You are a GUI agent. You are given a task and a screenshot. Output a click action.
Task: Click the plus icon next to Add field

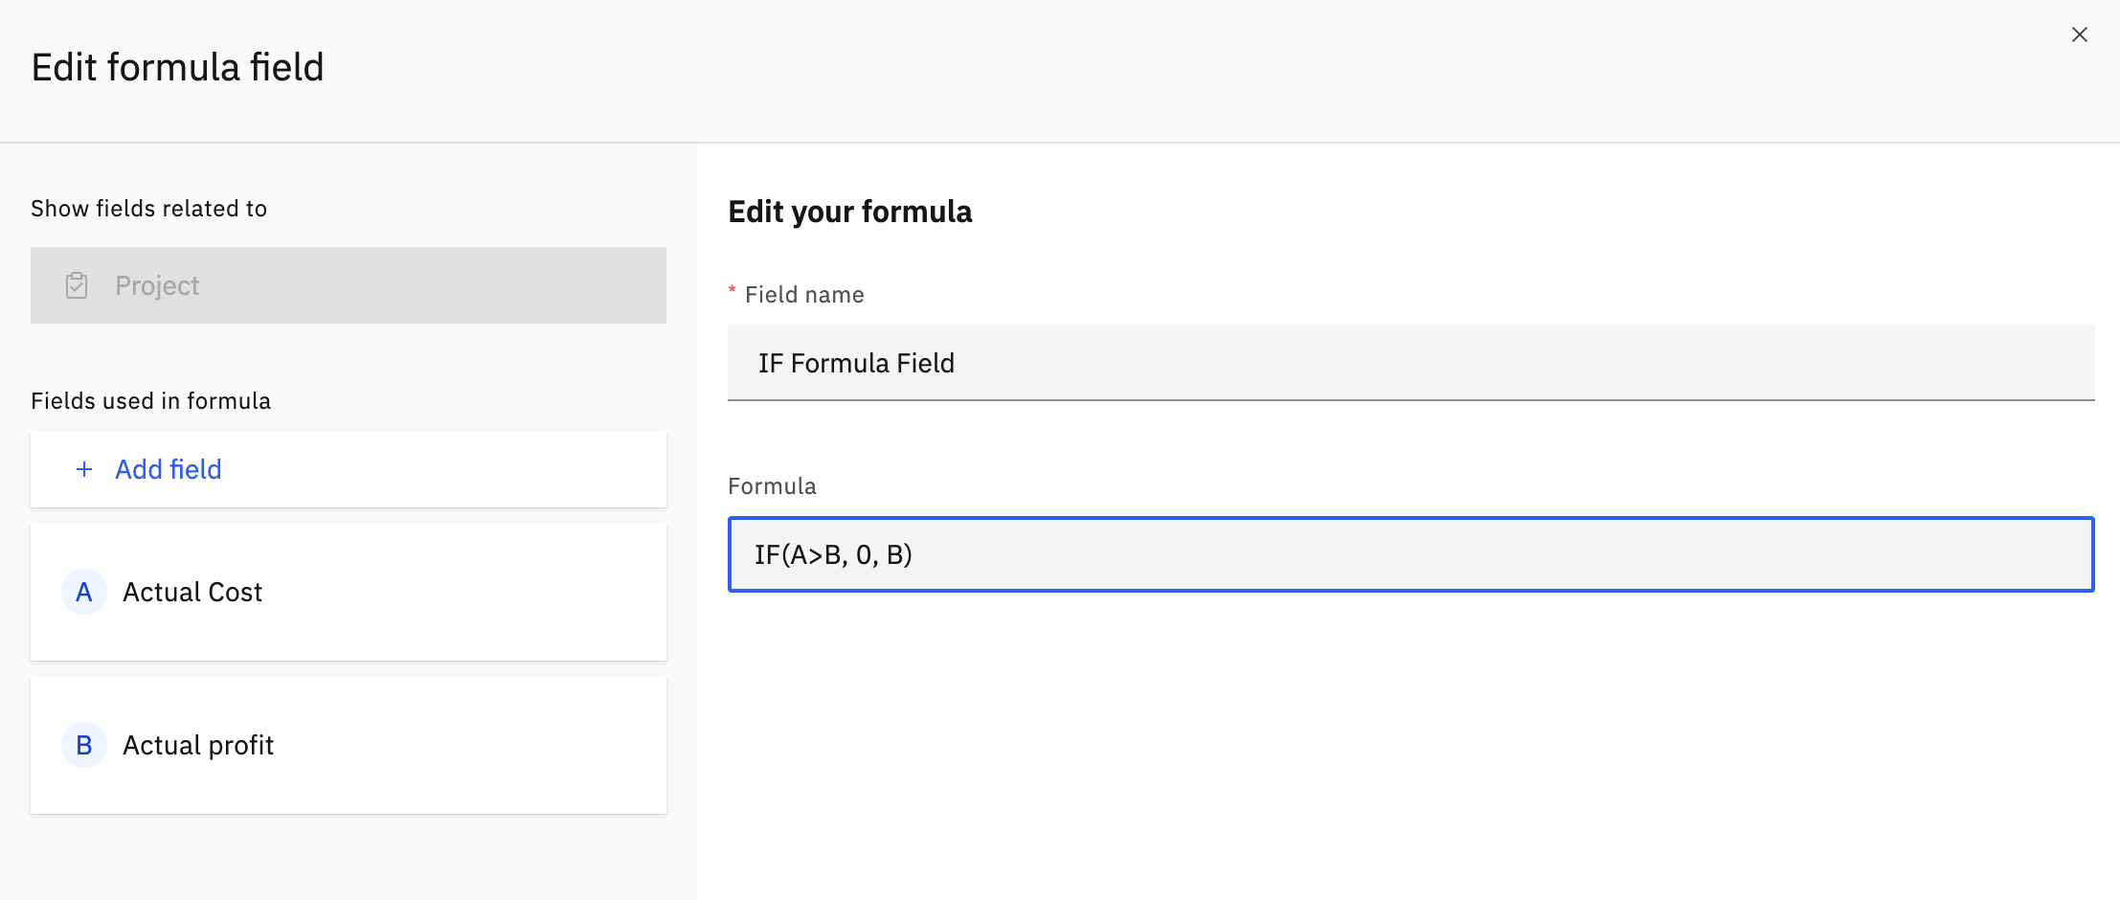(84, 469)
